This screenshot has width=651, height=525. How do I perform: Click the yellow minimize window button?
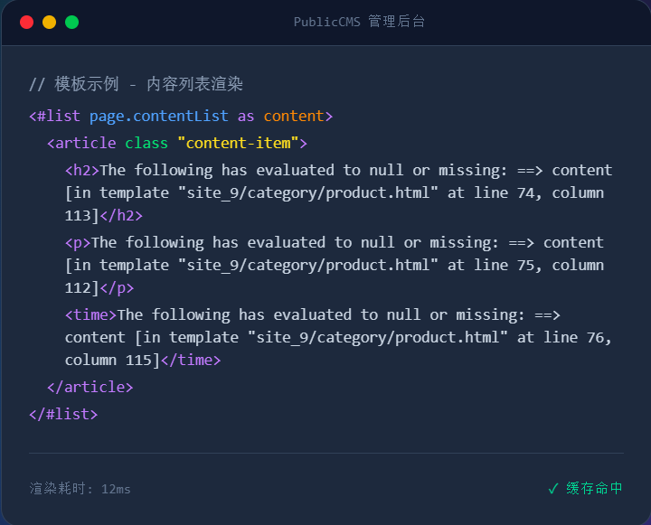point(49,22)
